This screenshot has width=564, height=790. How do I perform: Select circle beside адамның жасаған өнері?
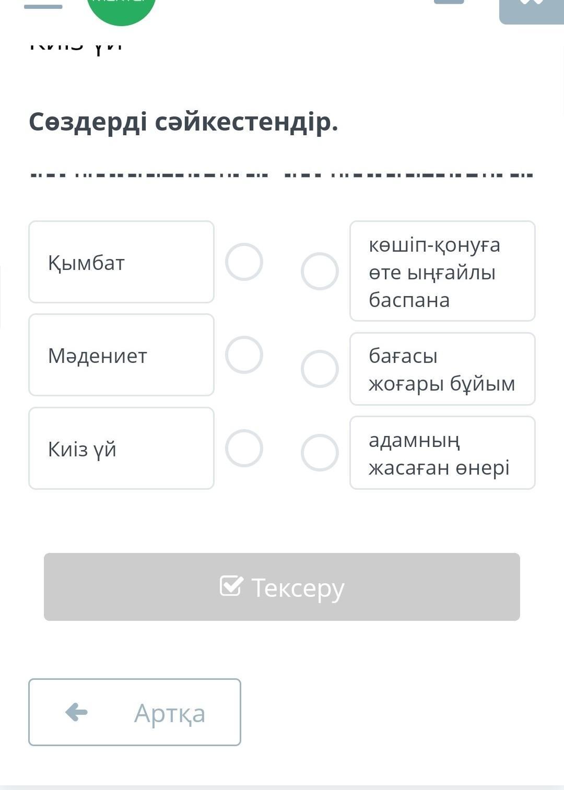(320, 453)
